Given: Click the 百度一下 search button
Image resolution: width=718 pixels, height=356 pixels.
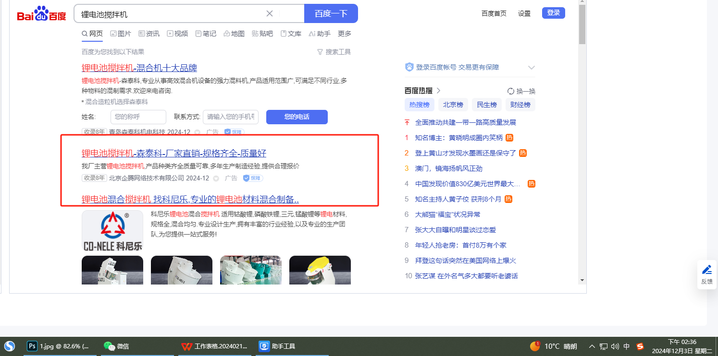Looking at the screenshot, I should [331, 13].
